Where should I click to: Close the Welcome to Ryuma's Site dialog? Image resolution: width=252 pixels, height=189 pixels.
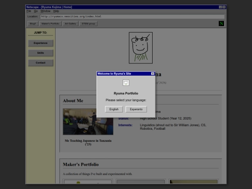tap(153, 74)
